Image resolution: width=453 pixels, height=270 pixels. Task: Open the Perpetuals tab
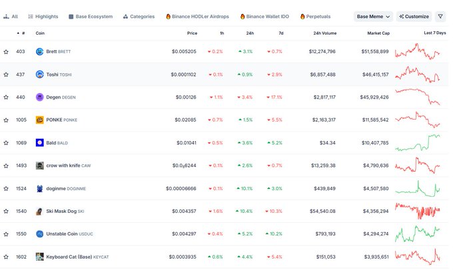tap(316, 17)
